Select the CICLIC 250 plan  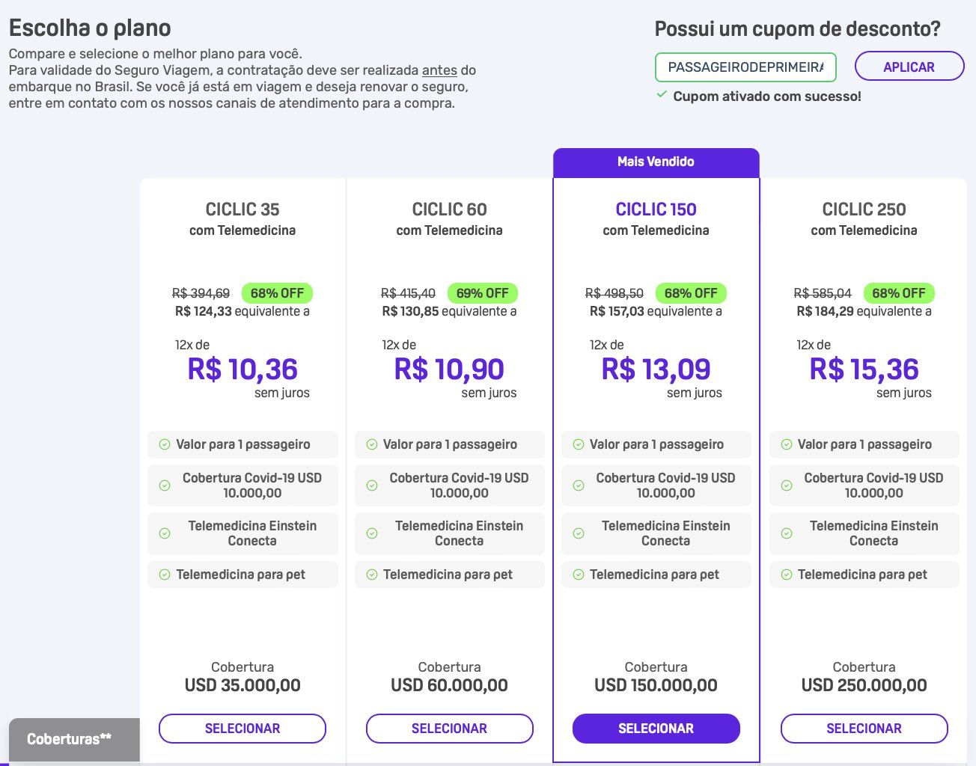pyautogui.click(x=864, y=729)
